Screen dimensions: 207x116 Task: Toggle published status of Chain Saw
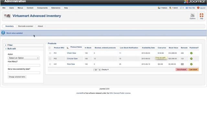coord(191,53)
